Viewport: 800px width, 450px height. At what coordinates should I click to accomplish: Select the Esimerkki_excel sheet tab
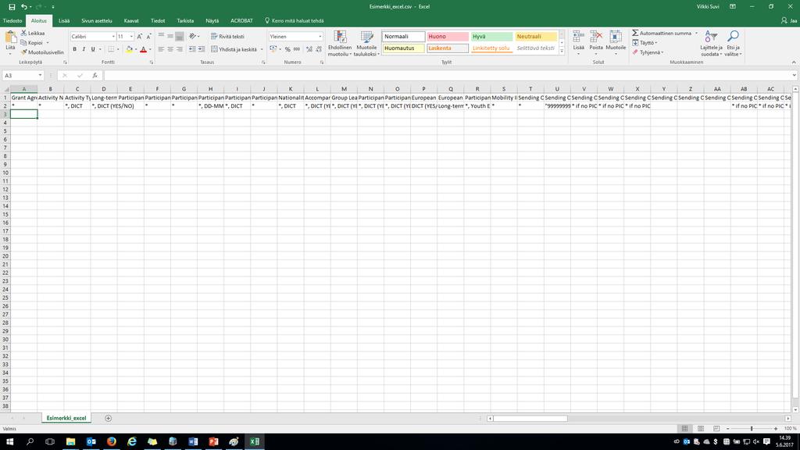(66, 418)
